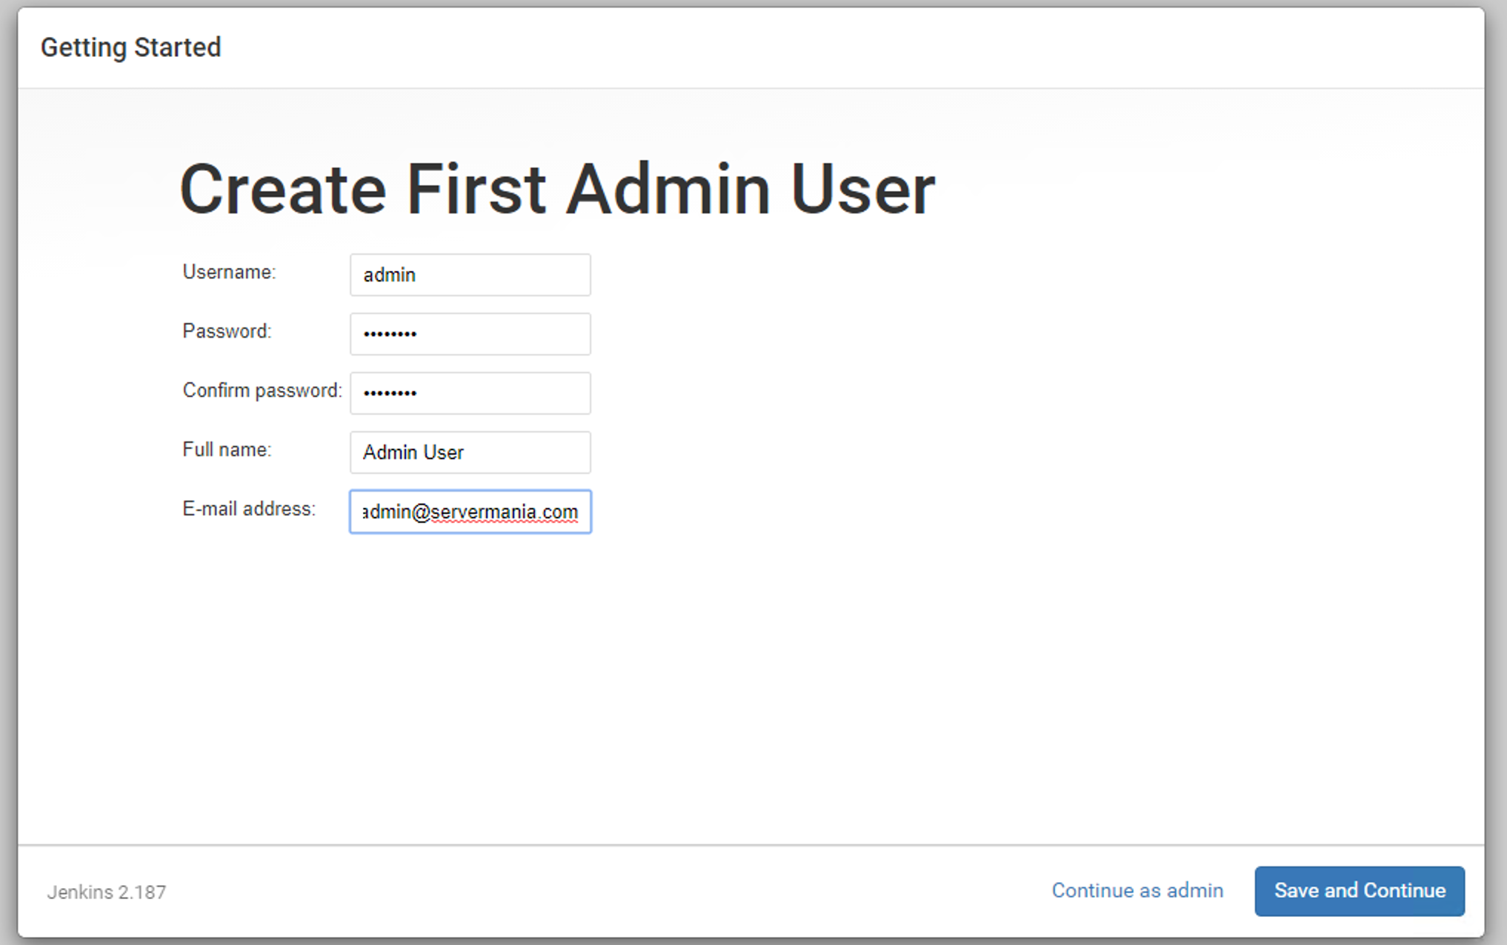
Task: Click the Save and Continue button
Action: point(1360,891)
